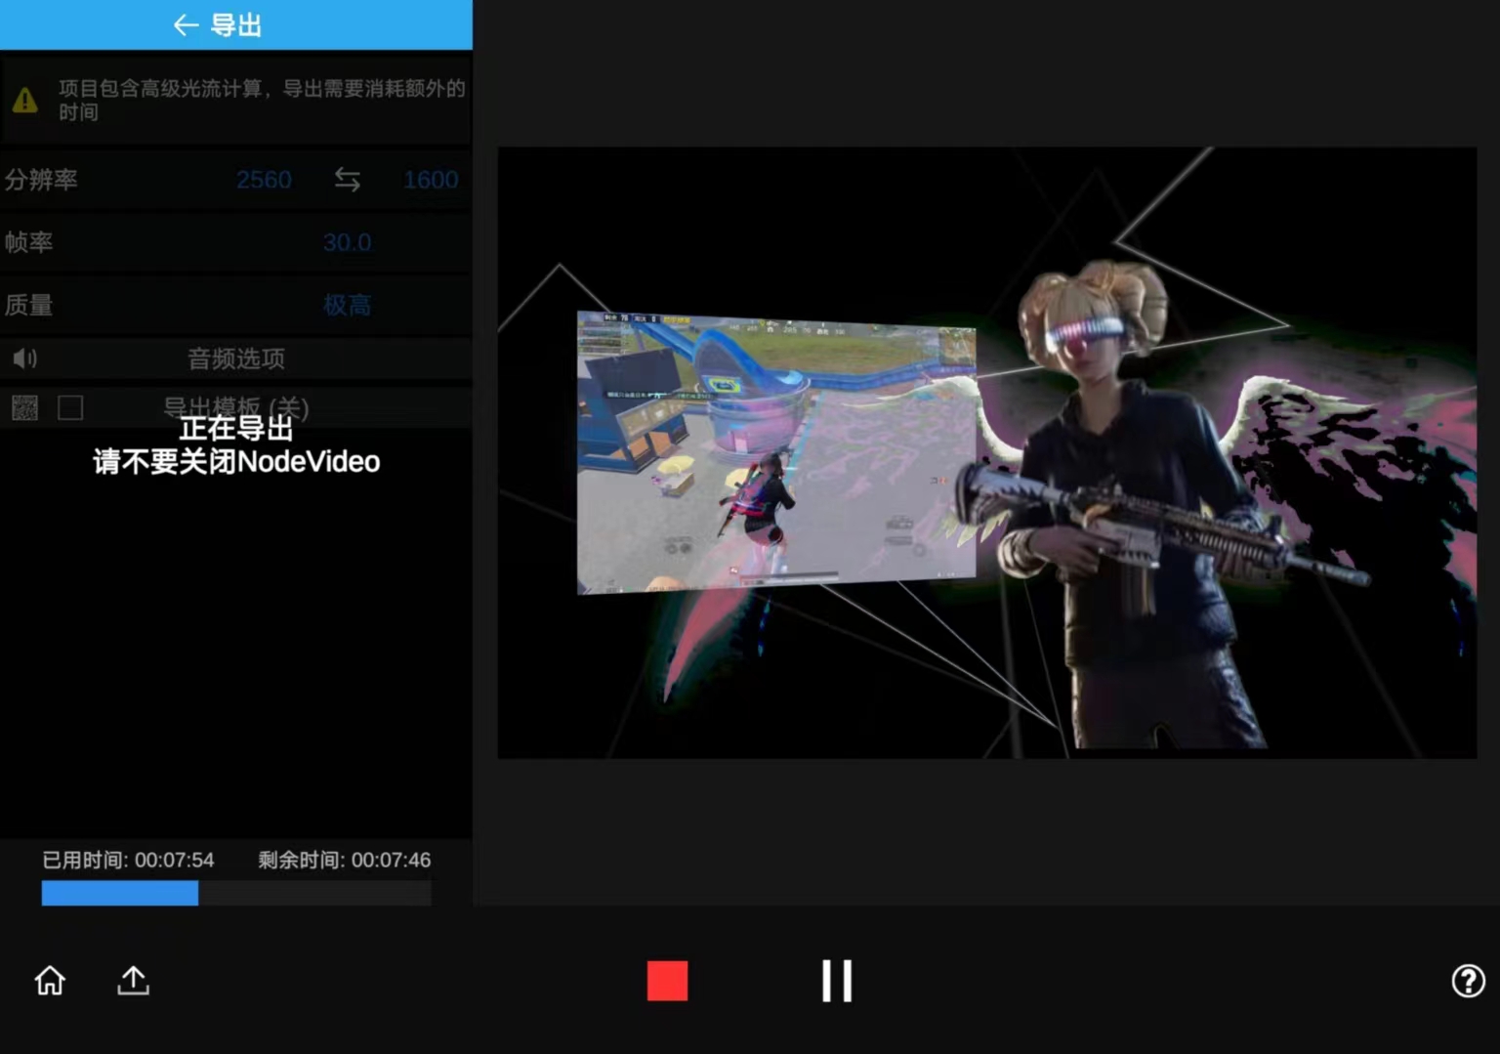Open the 音频选项 speaker icon
The height and width of the screenshot is (1054, 1500).
coord(25,358)
